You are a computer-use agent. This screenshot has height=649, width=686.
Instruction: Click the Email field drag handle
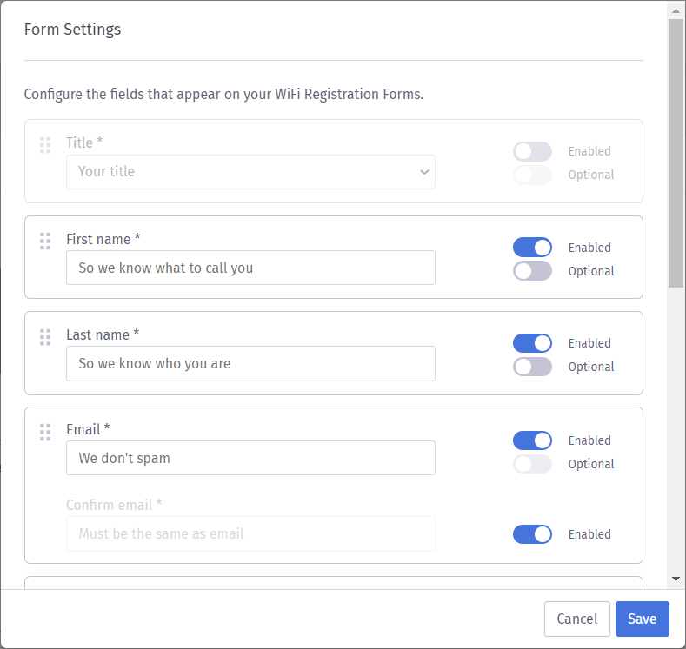45,432
